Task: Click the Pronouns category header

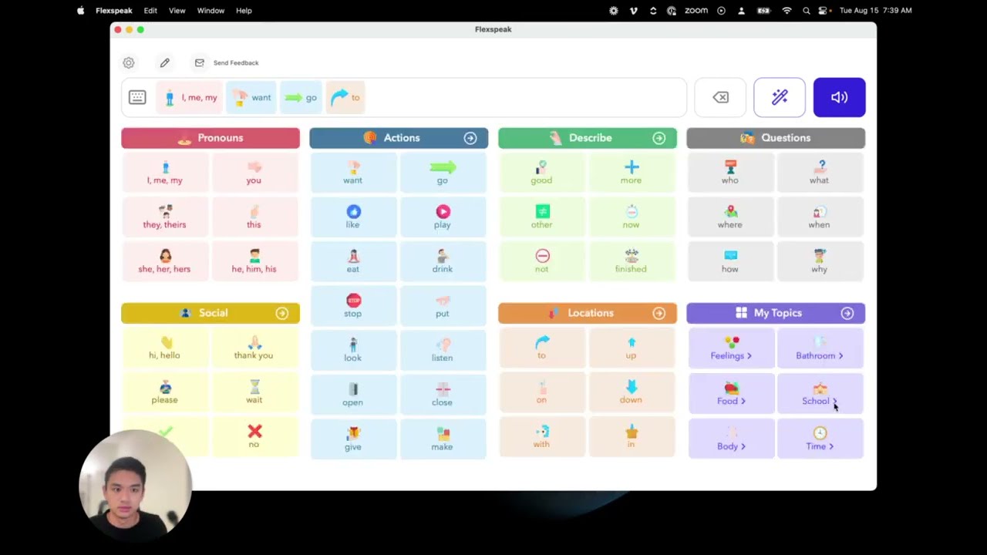Action: [x=211, y=138]
